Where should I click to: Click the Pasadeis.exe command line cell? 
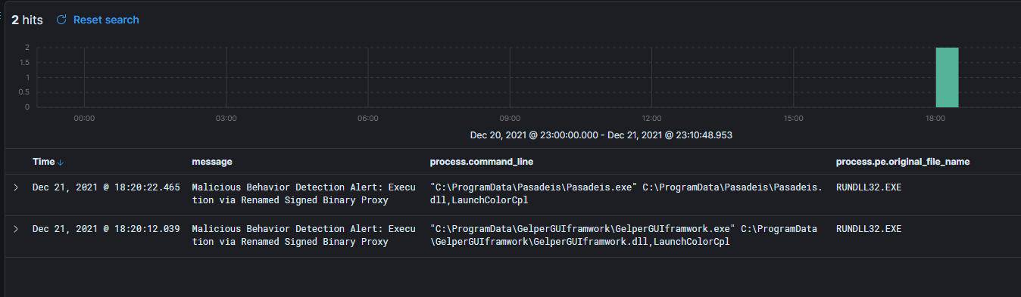pos(626,194)
